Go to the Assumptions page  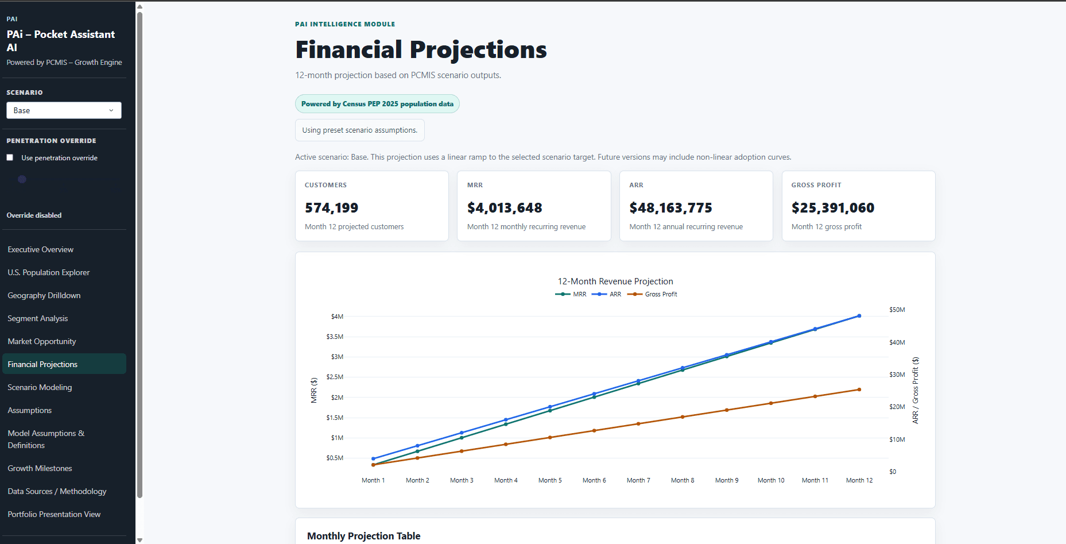[x=64, y=410]
